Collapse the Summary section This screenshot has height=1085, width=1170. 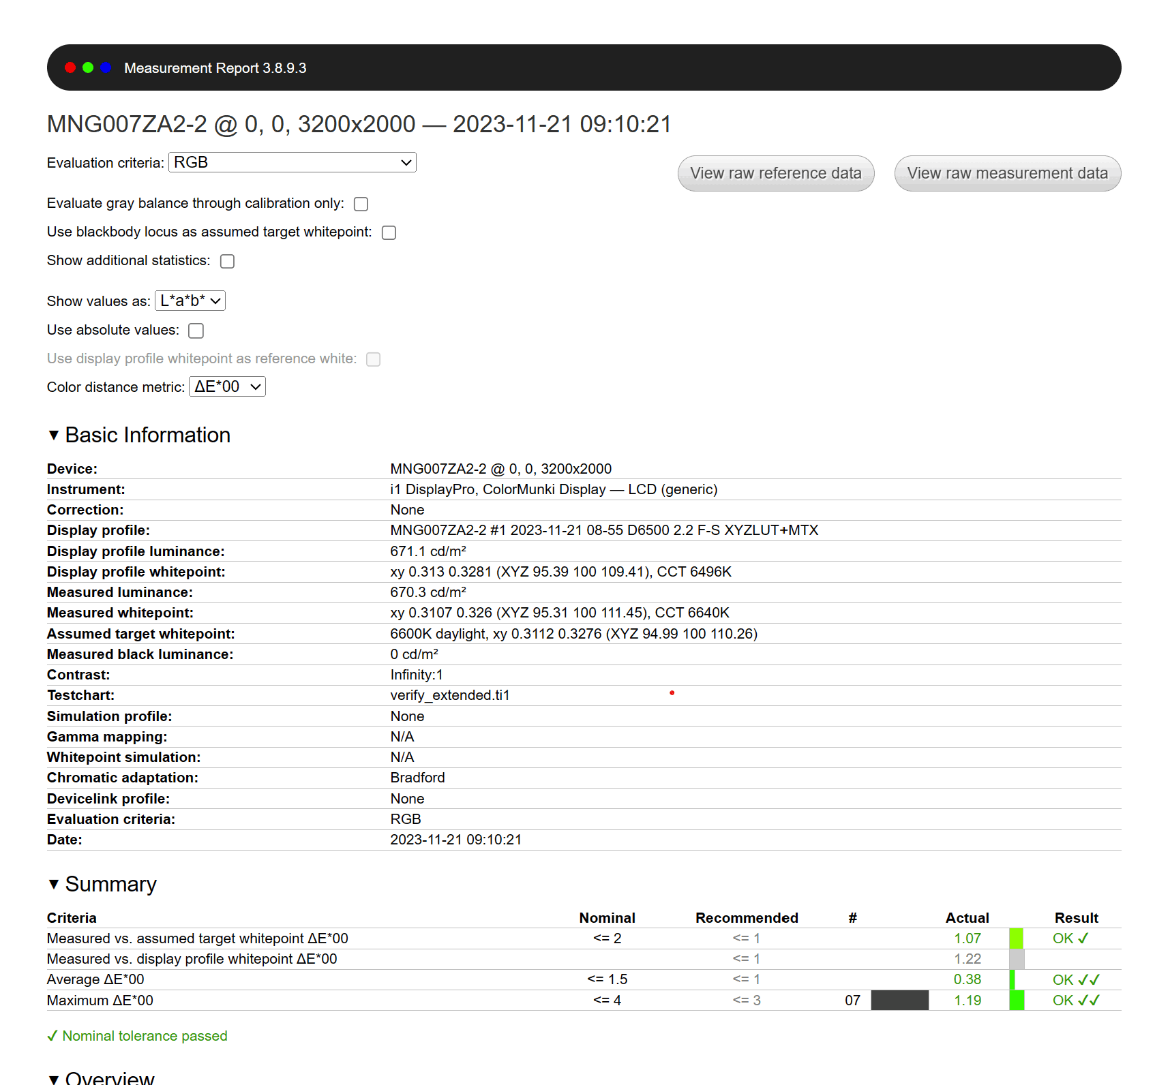[x=54, y=885]
